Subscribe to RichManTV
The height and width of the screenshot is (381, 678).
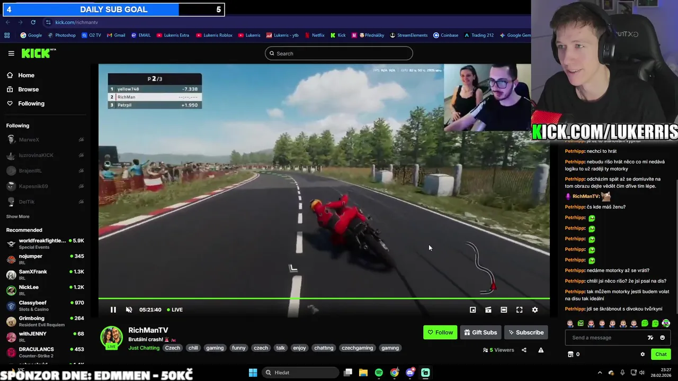[x=526, y=332]
